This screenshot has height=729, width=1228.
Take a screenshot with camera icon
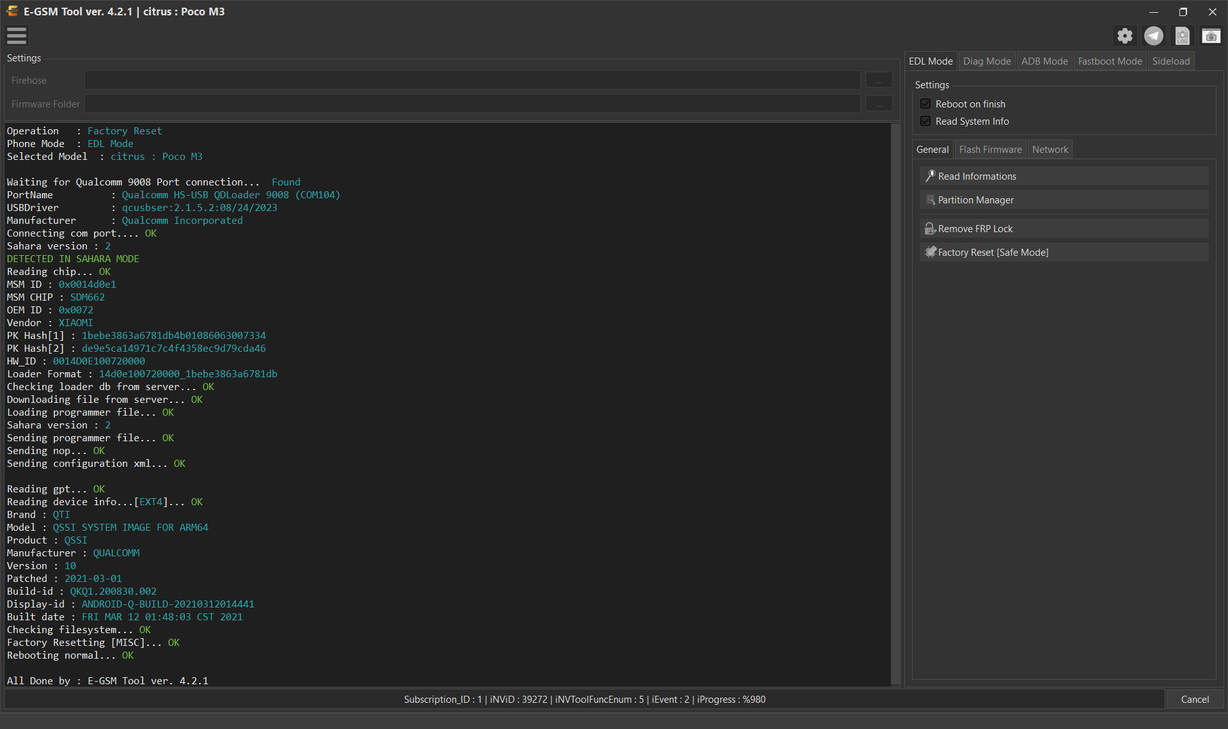point(1211,36)
